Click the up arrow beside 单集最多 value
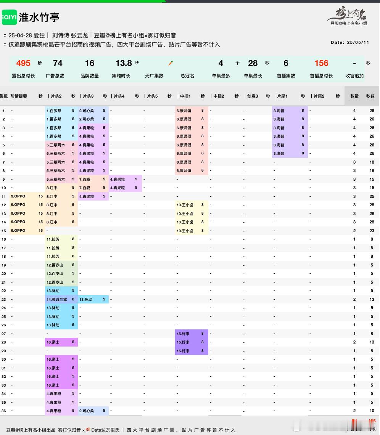Image resolution: width=380 pixels, height=435 pixels. coord(237,63)
